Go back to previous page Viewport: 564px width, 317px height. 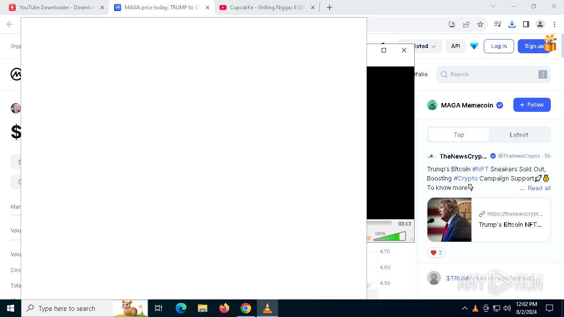(10, 24)
